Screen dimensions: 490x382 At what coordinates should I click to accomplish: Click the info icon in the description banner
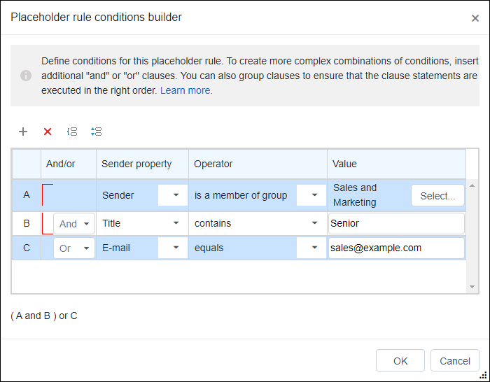[x=26, y=76]
